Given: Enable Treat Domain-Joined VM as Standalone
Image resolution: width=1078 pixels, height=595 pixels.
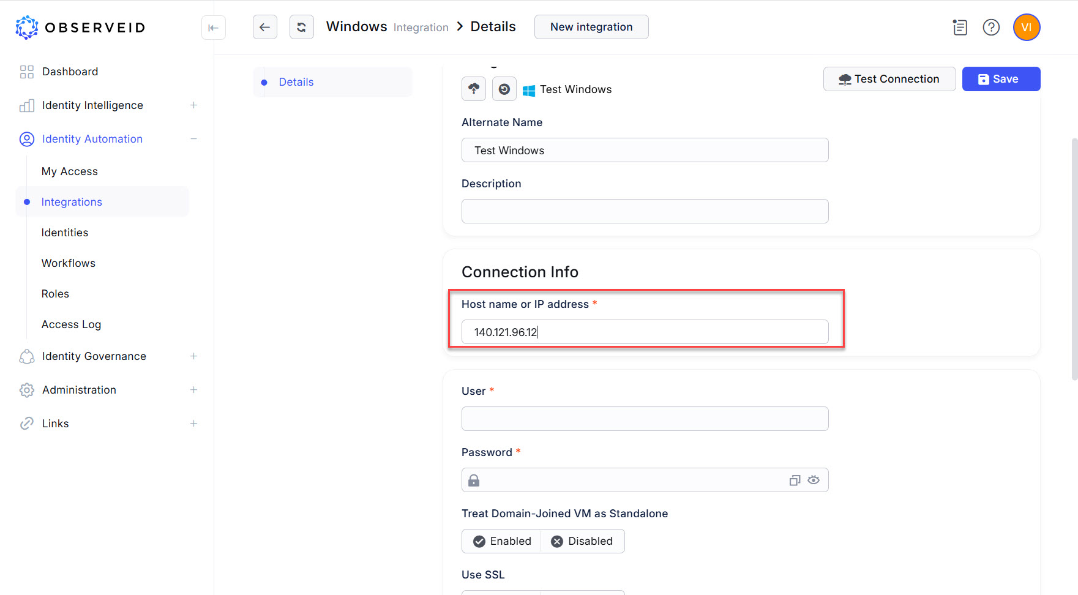Looking at the screenshot, I should point(502,541).
